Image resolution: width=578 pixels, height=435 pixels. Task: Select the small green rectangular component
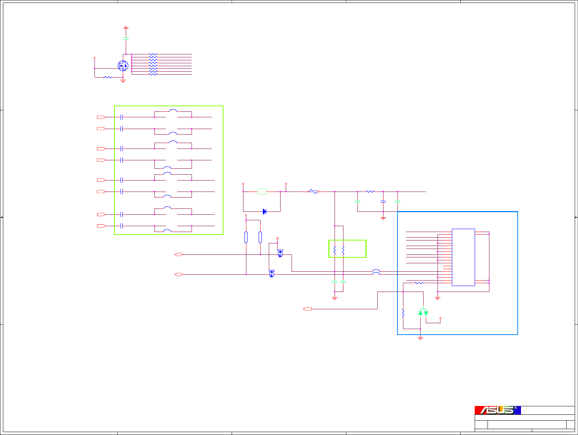click(262, 192)
